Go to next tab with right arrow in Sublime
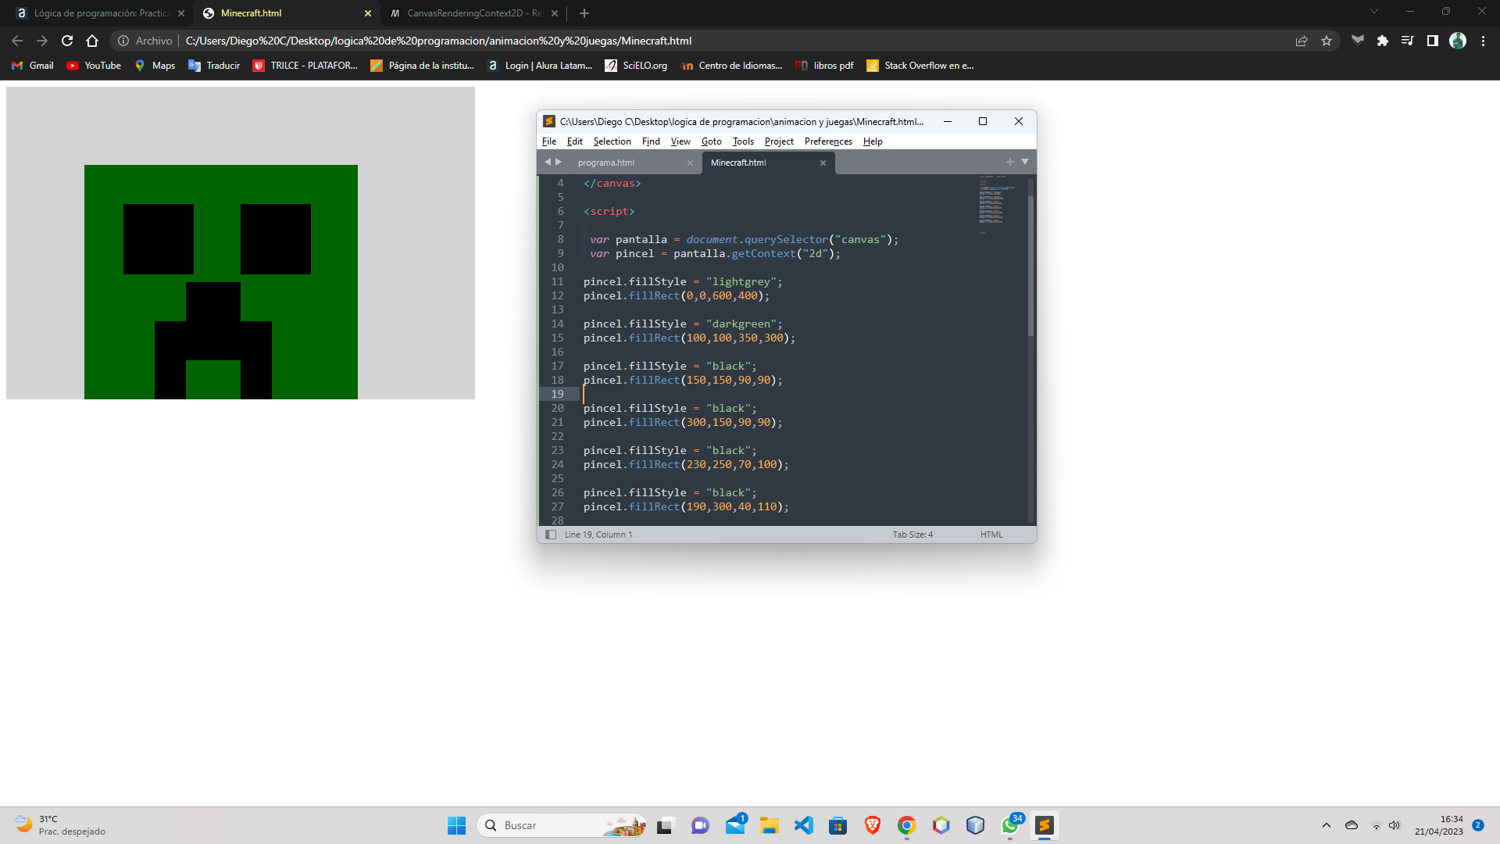 (558, 162)
